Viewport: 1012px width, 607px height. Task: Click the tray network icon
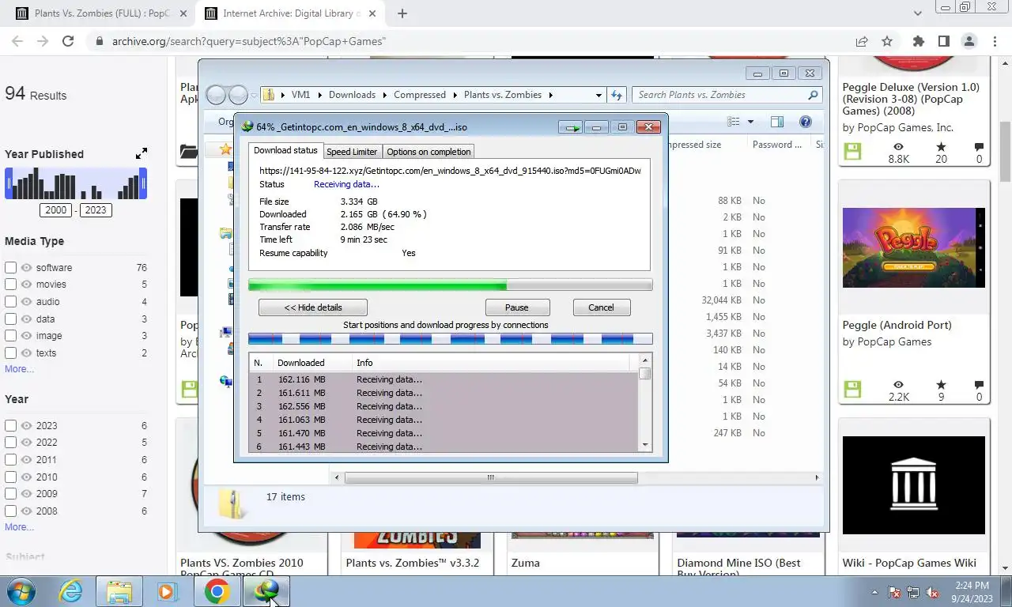click(913, 592)
